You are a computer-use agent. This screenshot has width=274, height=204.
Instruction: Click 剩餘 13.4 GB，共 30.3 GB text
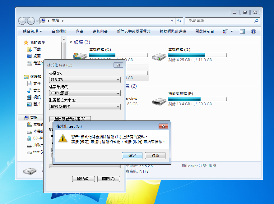point(190,104)
